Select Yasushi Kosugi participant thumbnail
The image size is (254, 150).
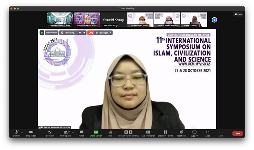pos(113,20)
